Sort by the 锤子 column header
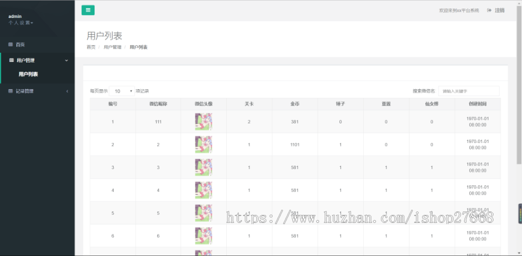522x256 pixels. pyautogui.click(x=340, y=104)
